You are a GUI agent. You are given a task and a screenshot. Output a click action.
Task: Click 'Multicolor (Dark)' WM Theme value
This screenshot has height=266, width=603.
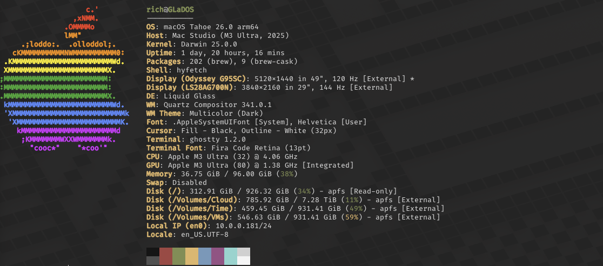[x=226, y=113]
